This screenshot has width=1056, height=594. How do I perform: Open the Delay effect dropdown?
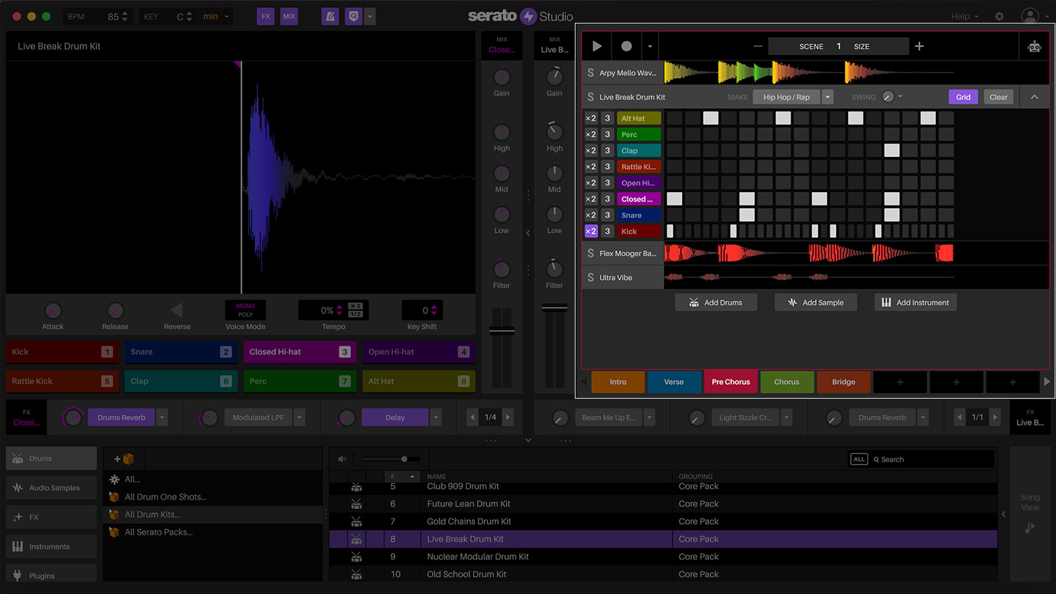click(436, 417)
